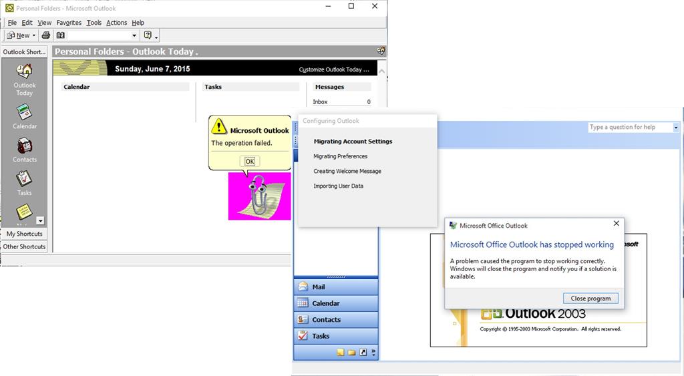684x376 pixels.
Task: Click the Creating Welcome Message text
Action: [347, 171]
